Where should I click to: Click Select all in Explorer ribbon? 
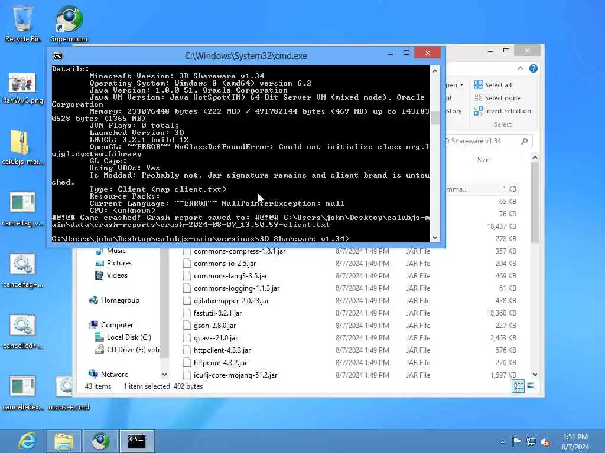[x=493, y=85]
